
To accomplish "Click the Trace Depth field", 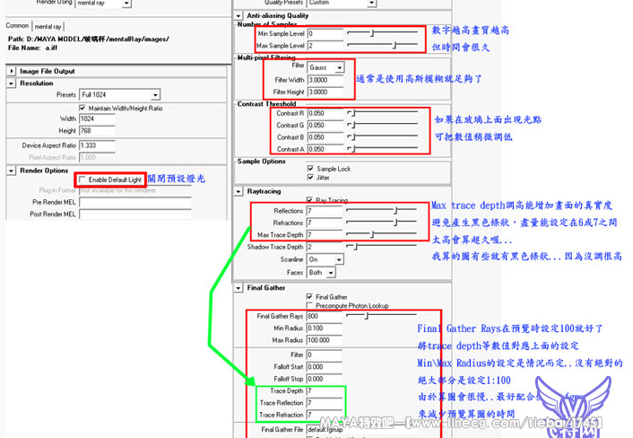I will pos(325,391).
